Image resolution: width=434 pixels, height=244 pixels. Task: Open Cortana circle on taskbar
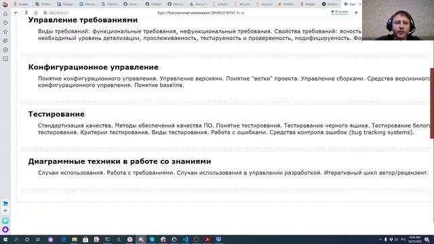(x=27, y=239)
